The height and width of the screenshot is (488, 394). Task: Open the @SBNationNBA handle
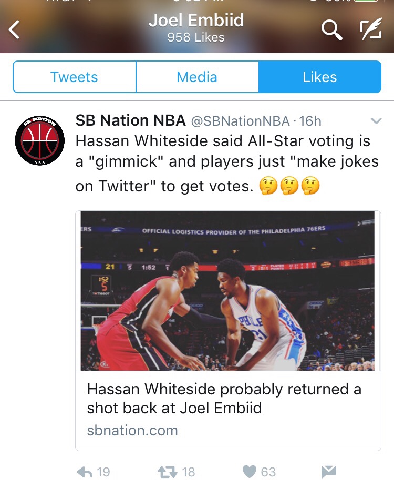tap(240, 121)
